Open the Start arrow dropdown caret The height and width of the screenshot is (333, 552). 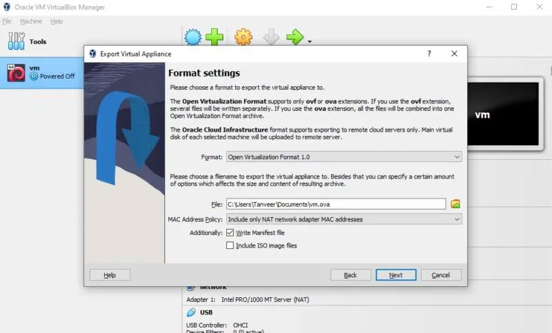[x=309, y=41]
